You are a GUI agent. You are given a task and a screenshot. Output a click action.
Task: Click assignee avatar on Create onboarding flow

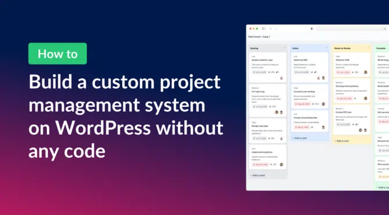pos(324,127)
